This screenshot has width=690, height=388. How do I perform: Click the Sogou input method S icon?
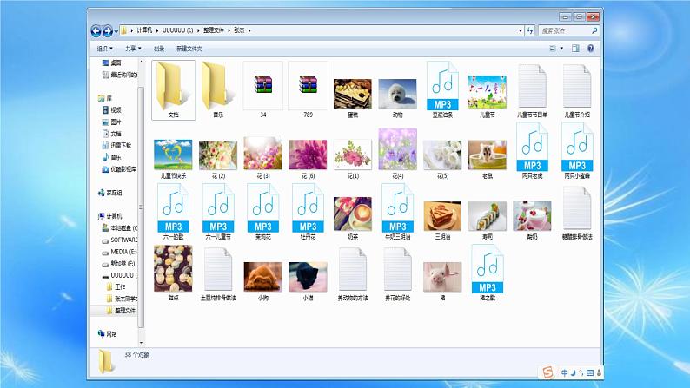tap(547, 372)
